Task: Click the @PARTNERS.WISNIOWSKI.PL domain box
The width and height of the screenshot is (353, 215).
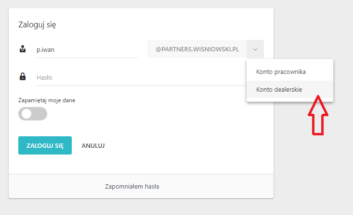Action: click(x=197, y=49)
